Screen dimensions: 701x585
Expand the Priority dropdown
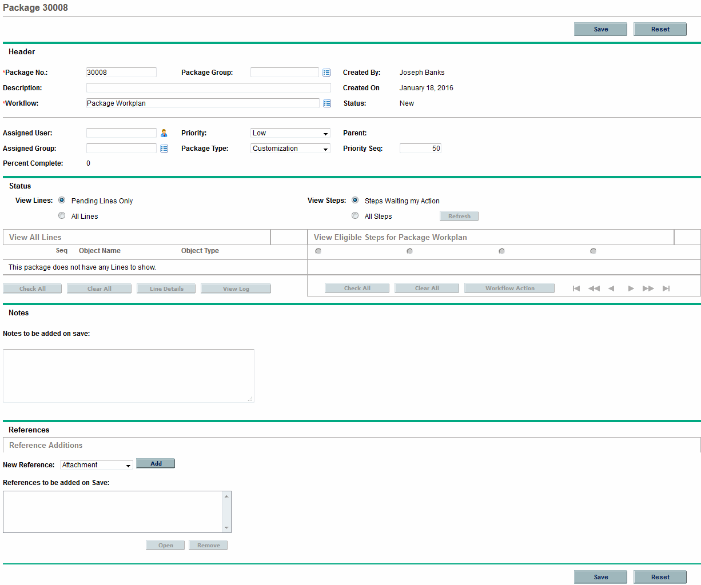pos(290,133)
